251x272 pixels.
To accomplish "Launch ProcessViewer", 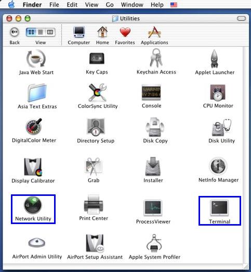I will tap(153, 207).
